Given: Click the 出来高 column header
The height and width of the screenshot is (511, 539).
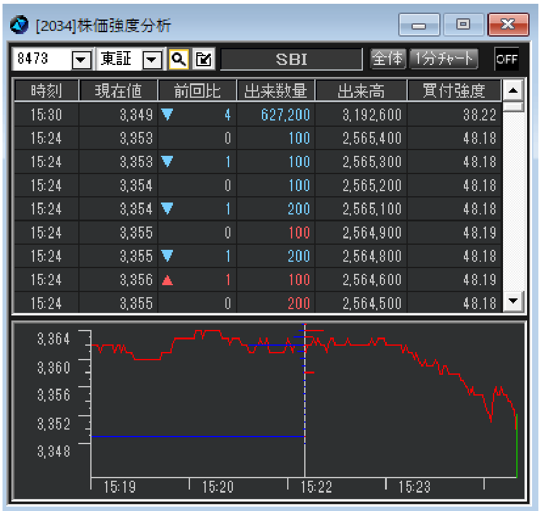Looking at the screenshot, I should coord(361,91).
